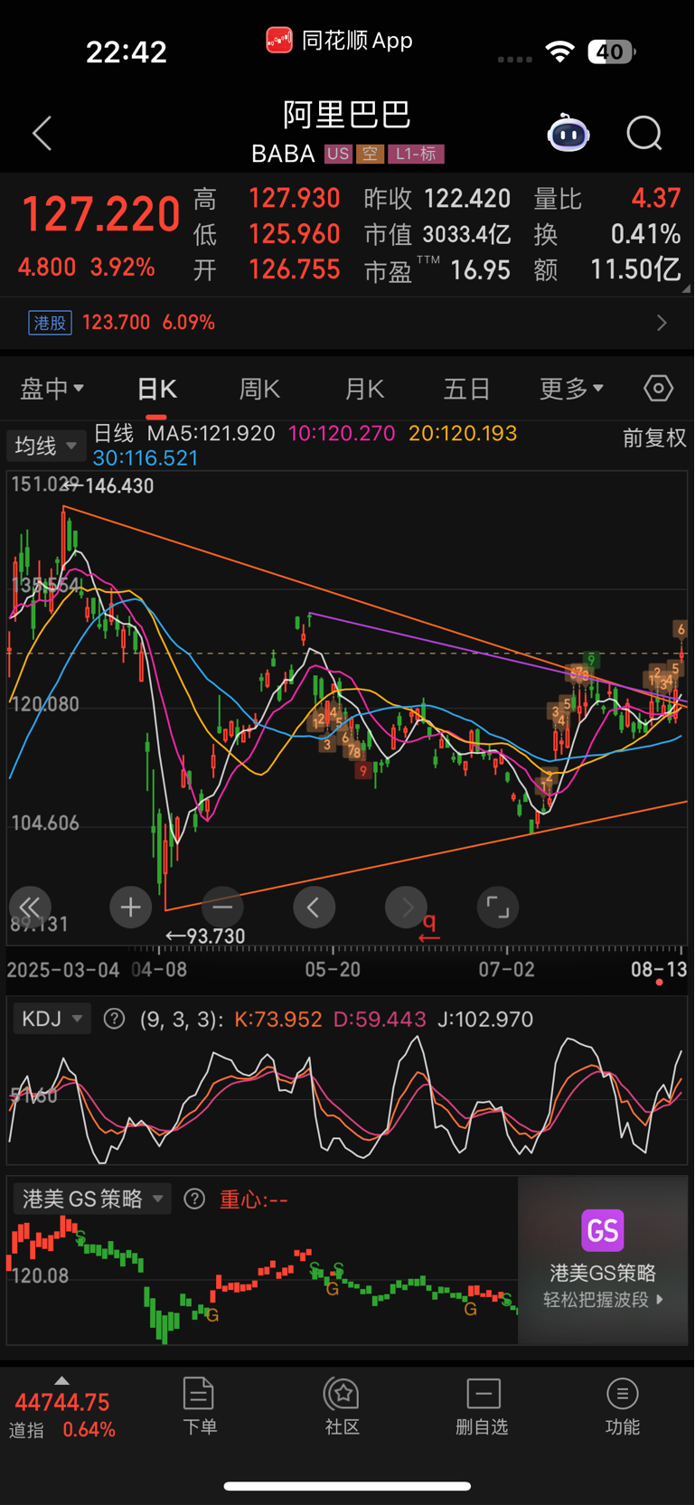Tap the K:73.952 indicator value

278,1020
